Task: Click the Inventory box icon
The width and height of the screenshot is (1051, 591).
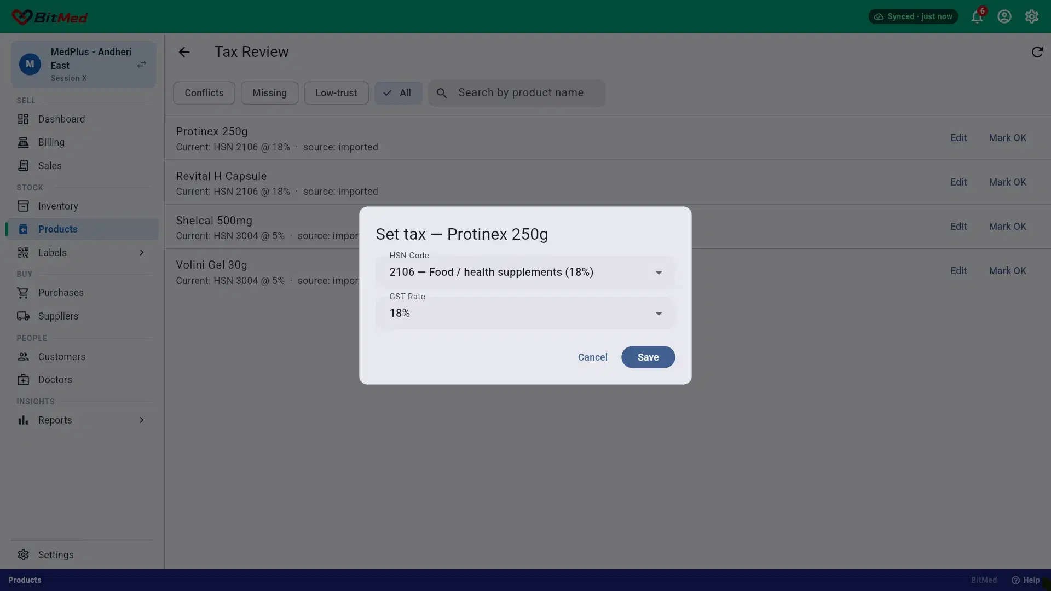Action: (23, 206)
